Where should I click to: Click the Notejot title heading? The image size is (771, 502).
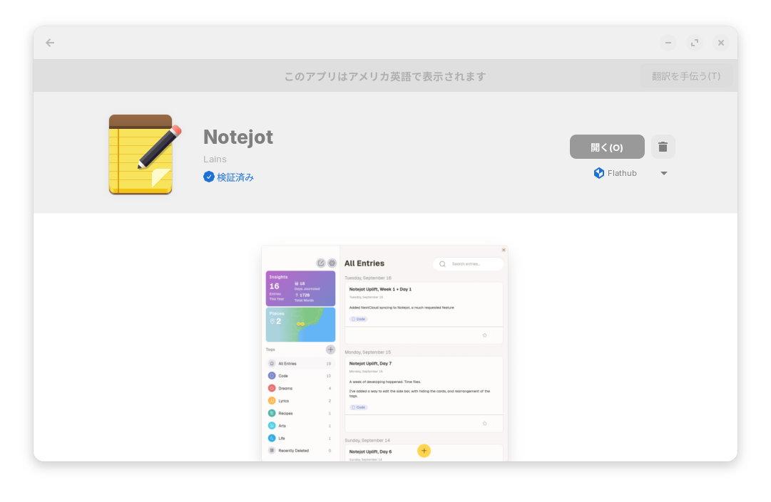[x=238, y=137]
